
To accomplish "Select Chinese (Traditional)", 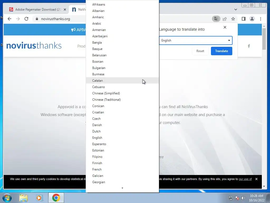I will point(122,100).
